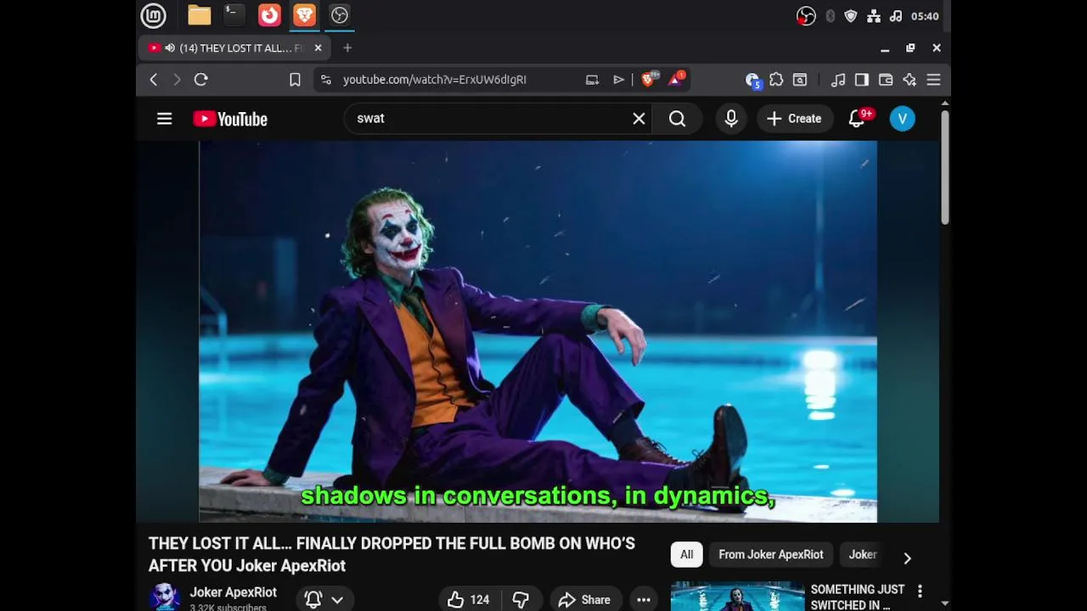Share this video
The width and height of the screenshot is (1087, 611).
click(585, 599)
